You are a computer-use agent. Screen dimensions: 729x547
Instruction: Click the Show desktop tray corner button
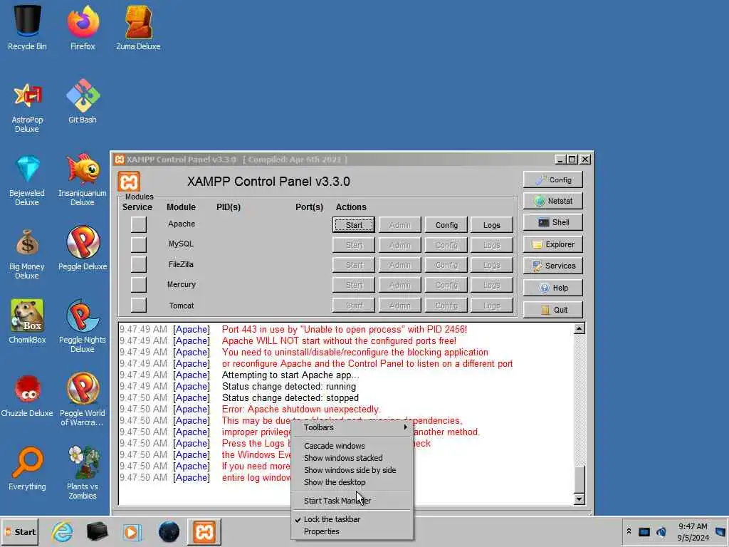pos(721,531)
